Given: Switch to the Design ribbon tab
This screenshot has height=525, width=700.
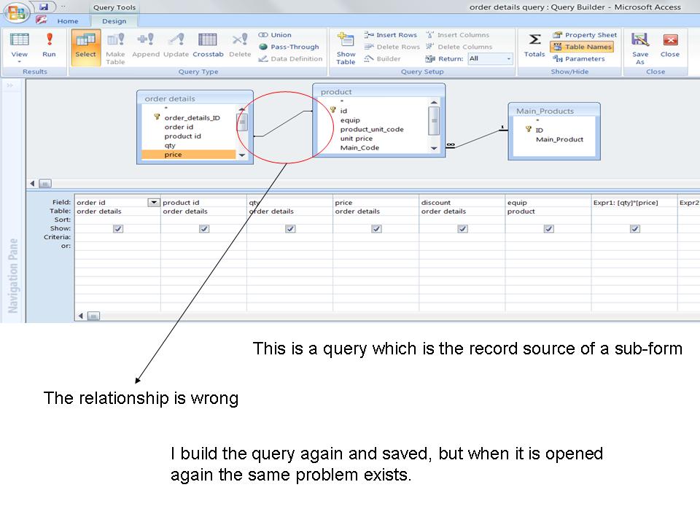Looking at the screenshot, I should click(x=114, y=21).
